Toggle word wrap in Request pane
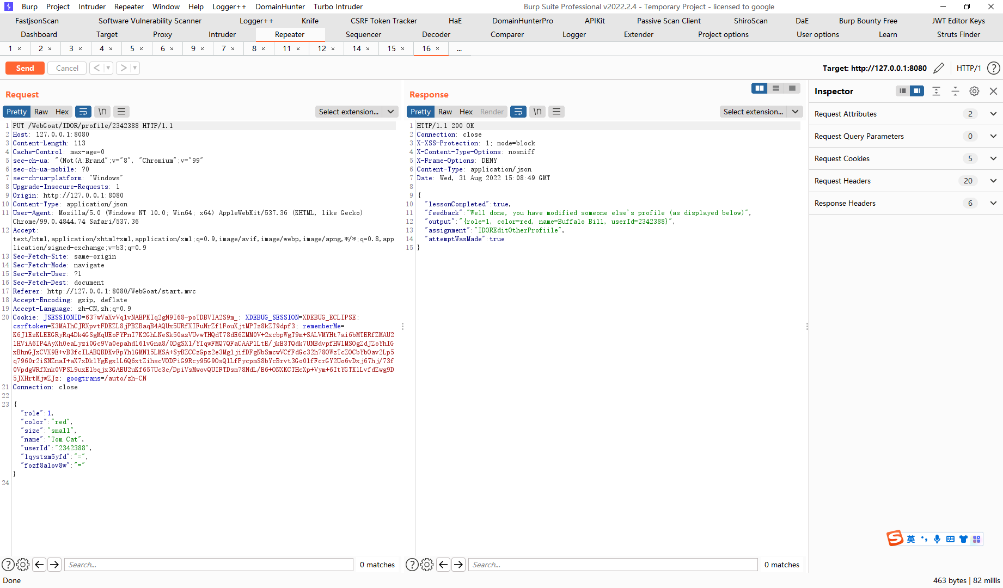 coord(83,112)
